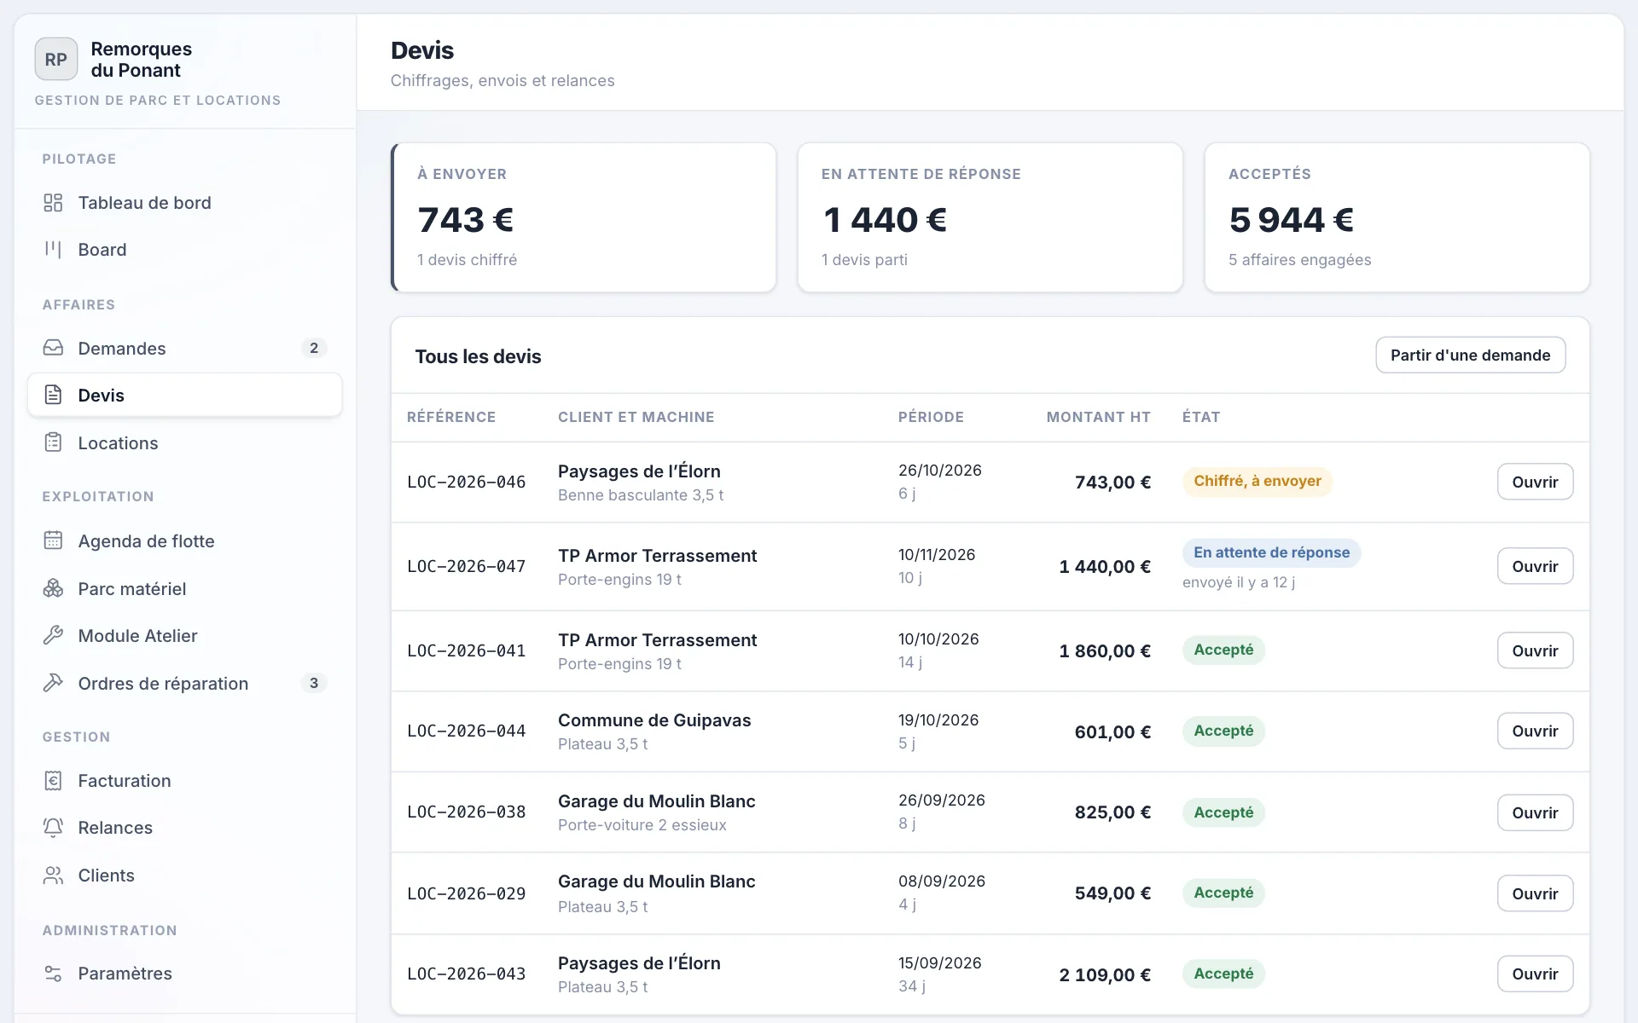This screenshot has width=1638, height=1023.
Task: Click the Module Atelier wrench icon
Action: (x=53, y=635)
